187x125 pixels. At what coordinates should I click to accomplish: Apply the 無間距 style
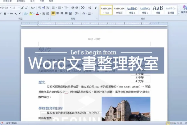tap(119, 10)
